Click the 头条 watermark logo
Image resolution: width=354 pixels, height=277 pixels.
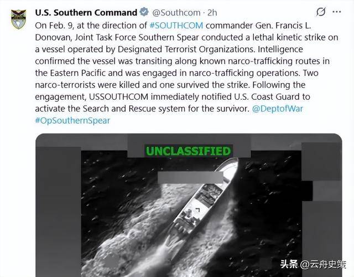(x=289, y=264)
